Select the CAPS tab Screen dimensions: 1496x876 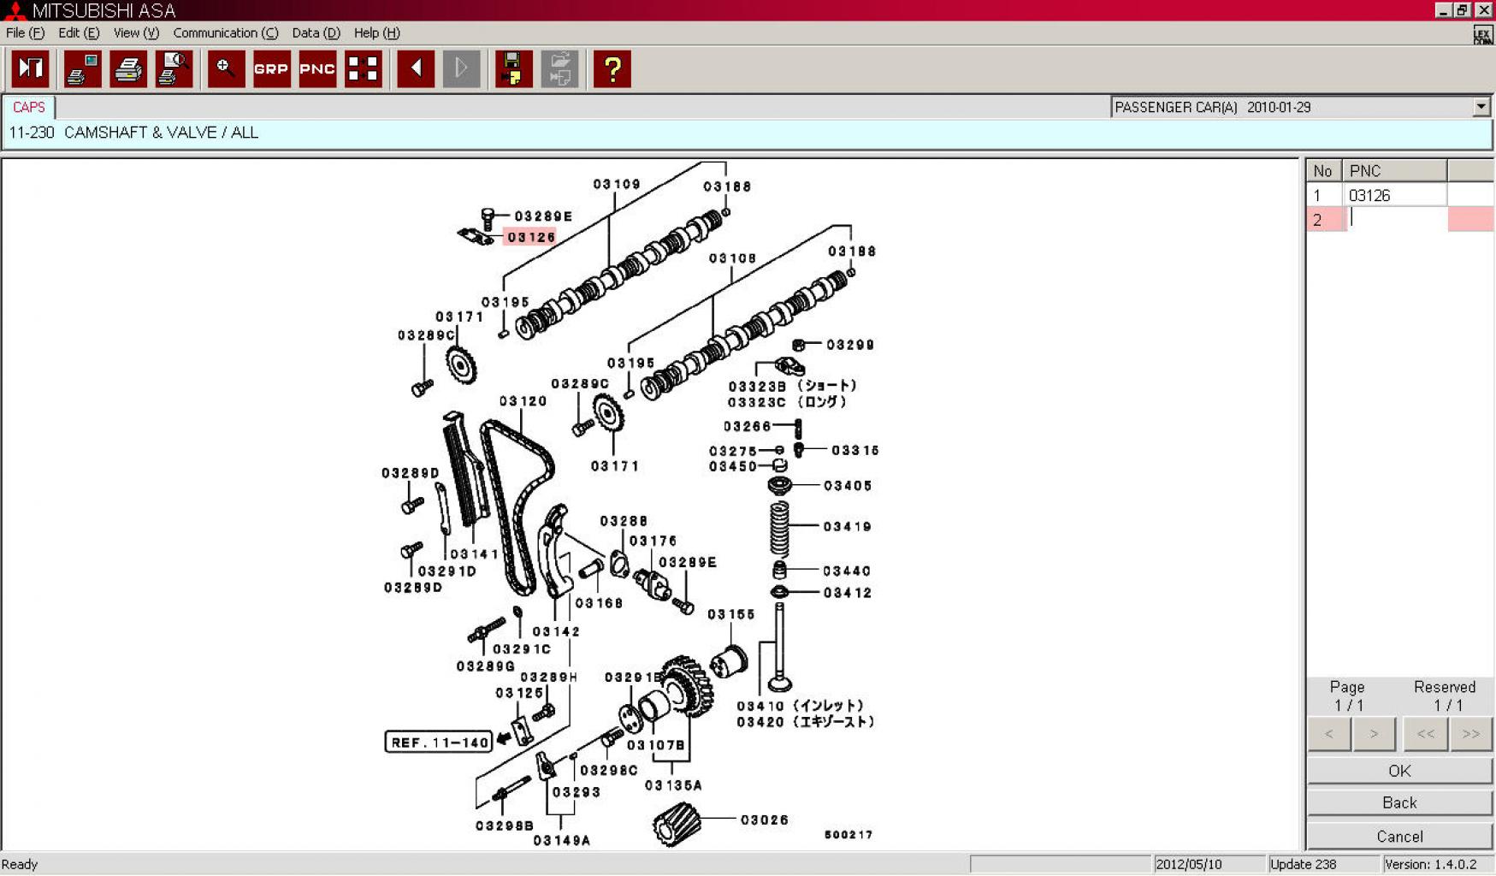point(28,107)
